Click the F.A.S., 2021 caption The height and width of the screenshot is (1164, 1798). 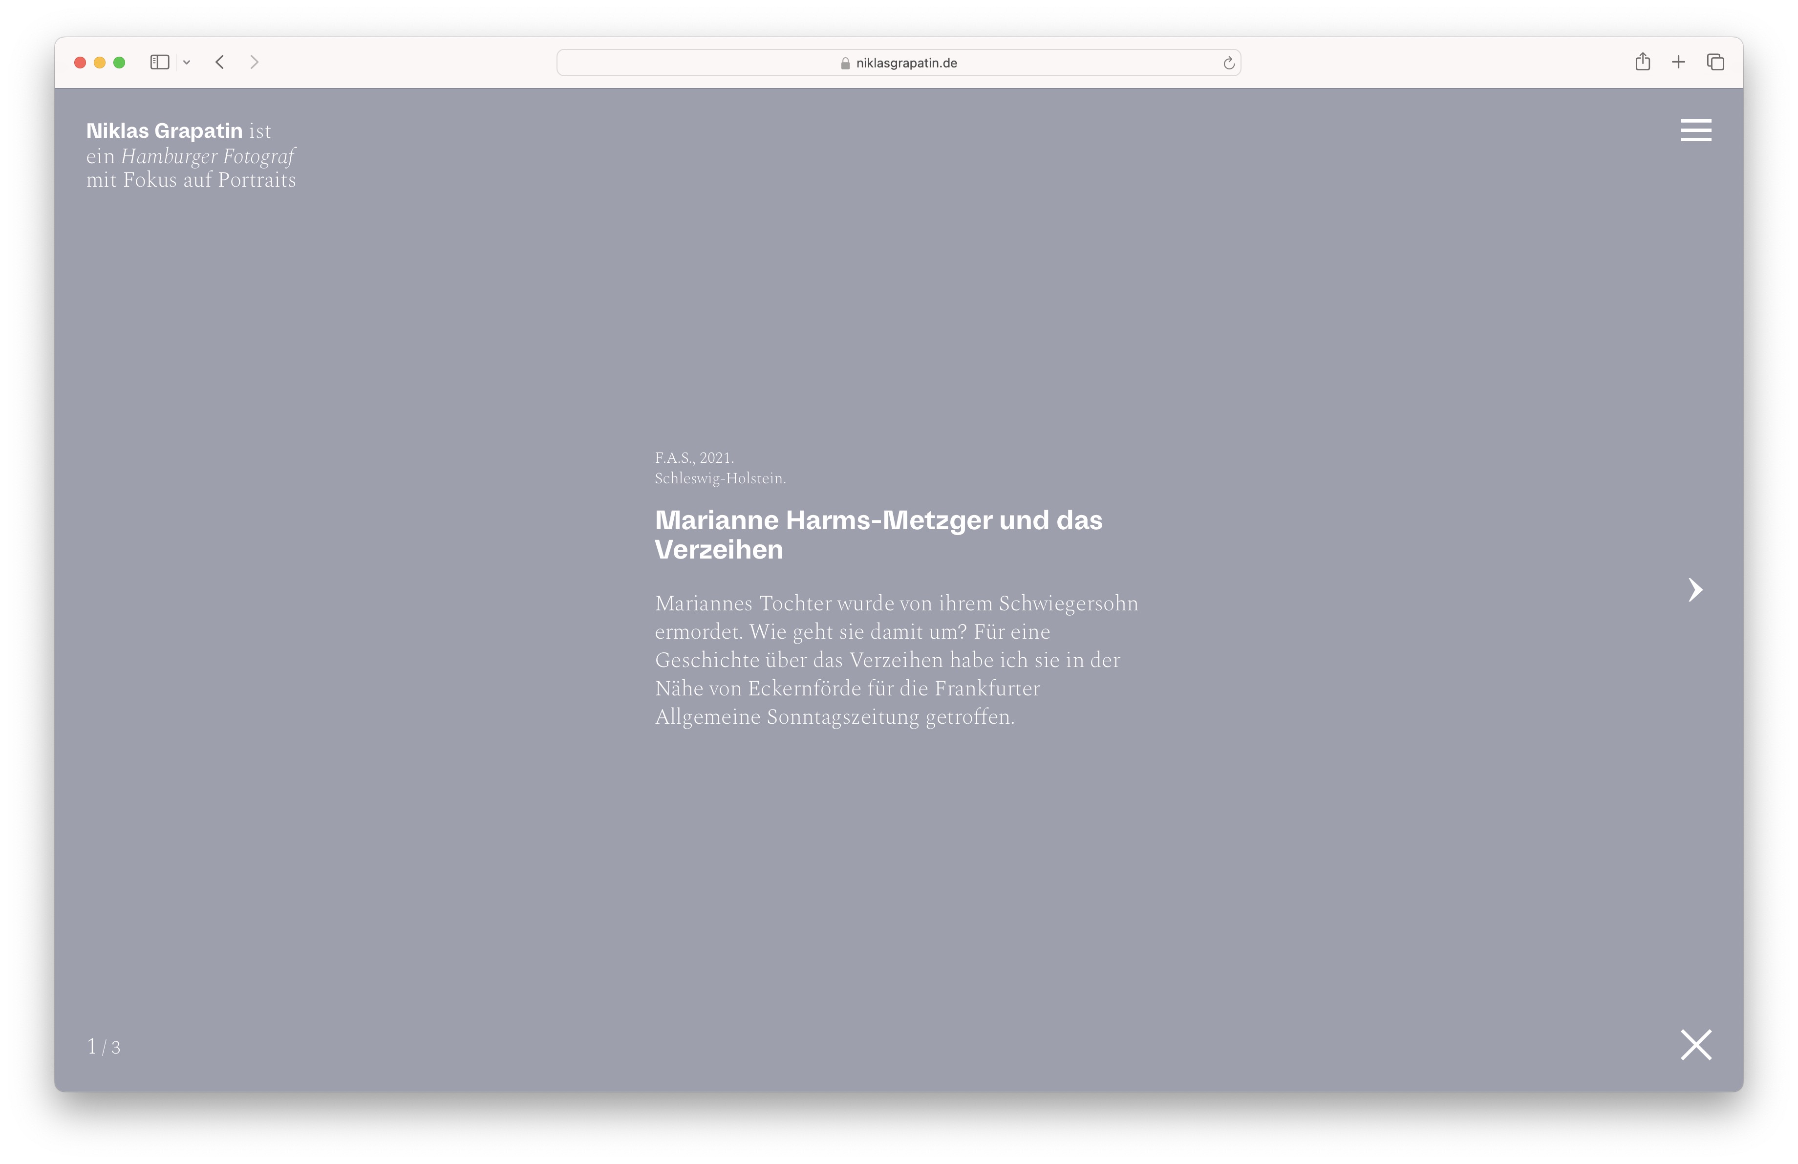pyautogui.click(x=693, y=458)
